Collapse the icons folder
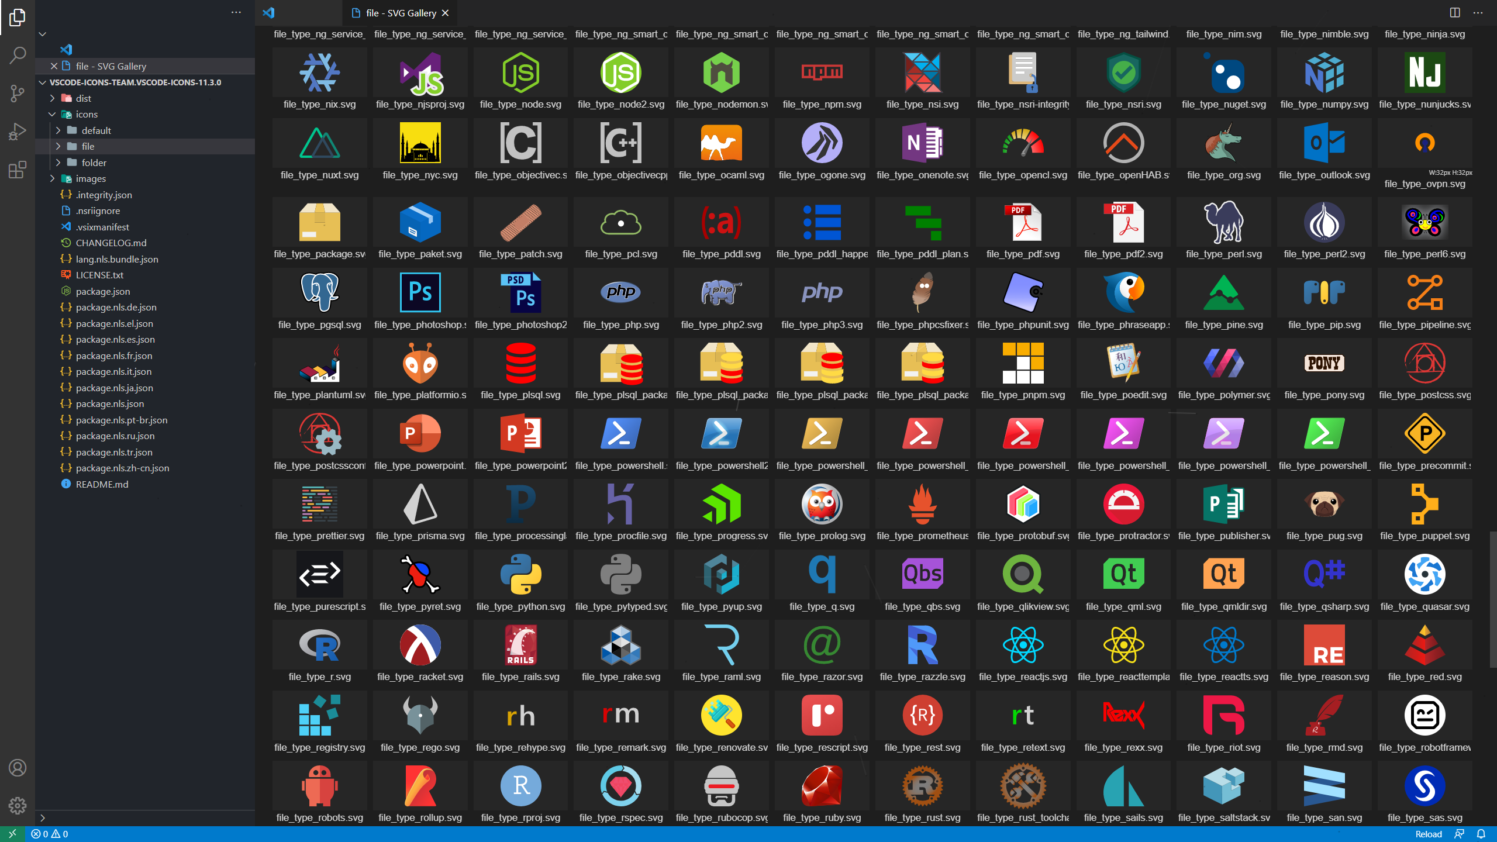Screen dimensions: 1497x842 [52, 114]
